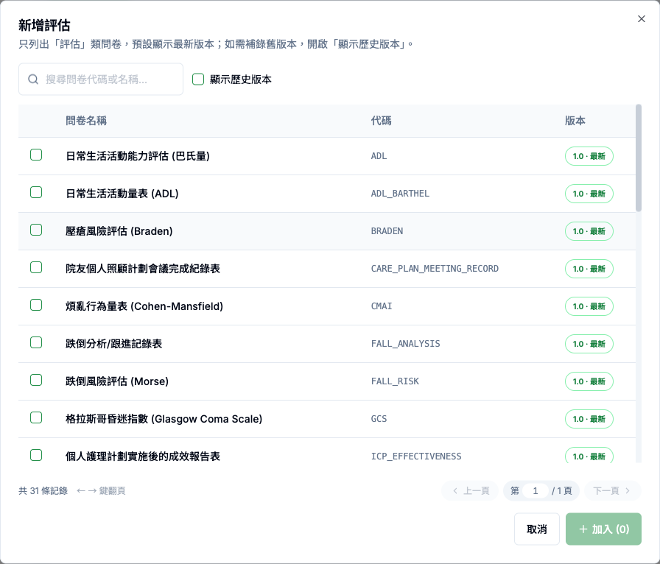Viewport: 660px width, 564px height.
Task: Click the 1.0 · 最新 badge in ADL row
Action: point(589,156)
